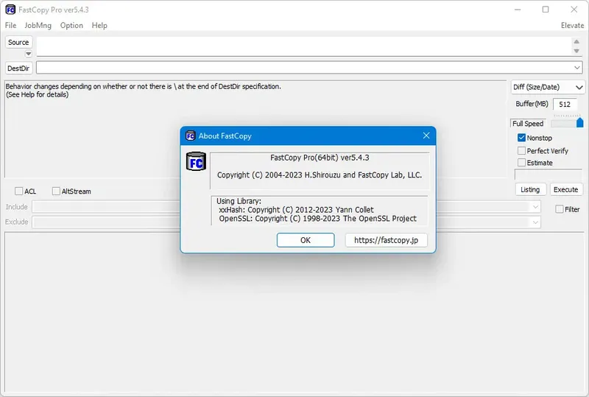
Task: Click the OpenSSL copyright line
Action: coord(318,219)
